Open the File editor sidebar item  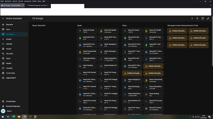[x=14, y=54]
